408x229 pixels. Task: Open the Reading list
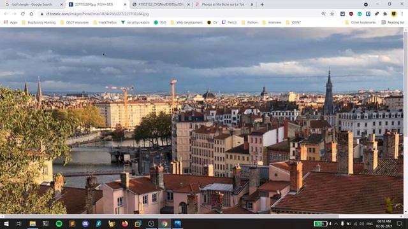393,23
